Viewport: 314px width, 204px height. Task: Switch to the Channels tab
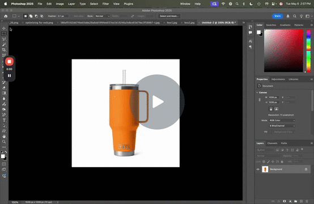click(x=272, y=143)
